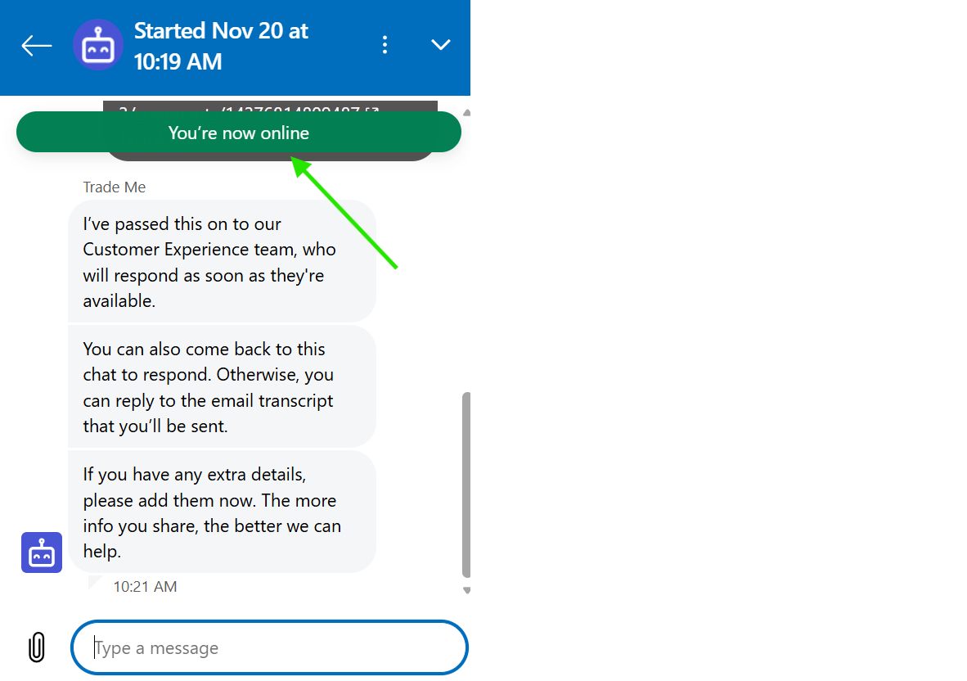Click the "Started Nov 20 at 10:19 AM" title
The height and width of the screenshot is (681, 967).
pos(221,46)
